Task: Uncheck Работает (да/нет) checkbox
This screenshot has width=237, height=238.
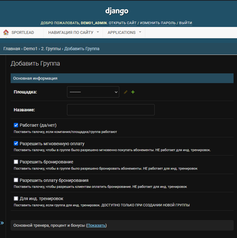Action: [16, 125]
